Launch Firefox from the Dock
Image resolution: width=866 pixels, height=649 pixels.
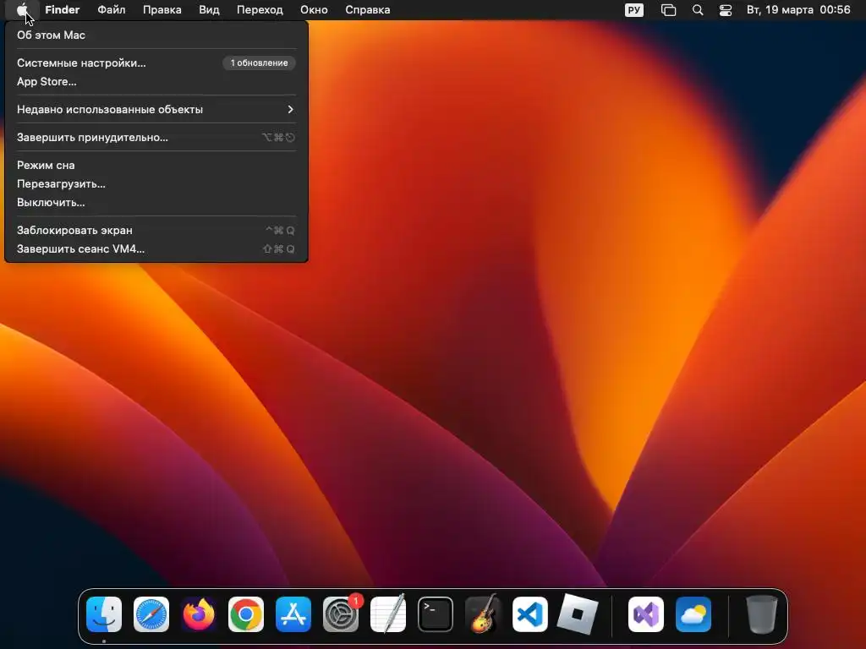(x=199, y=614)
